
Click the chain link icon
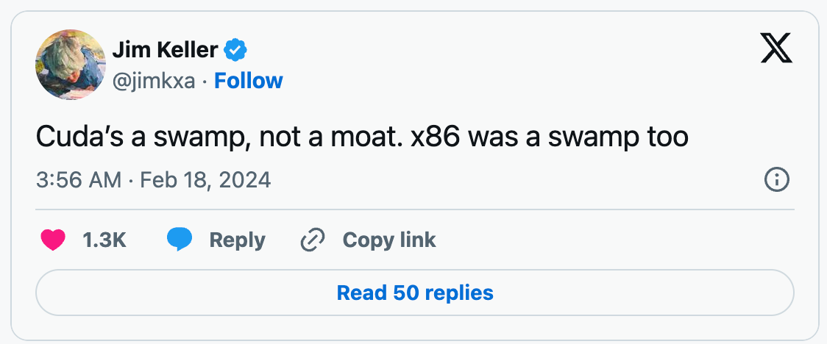[313, 240]
